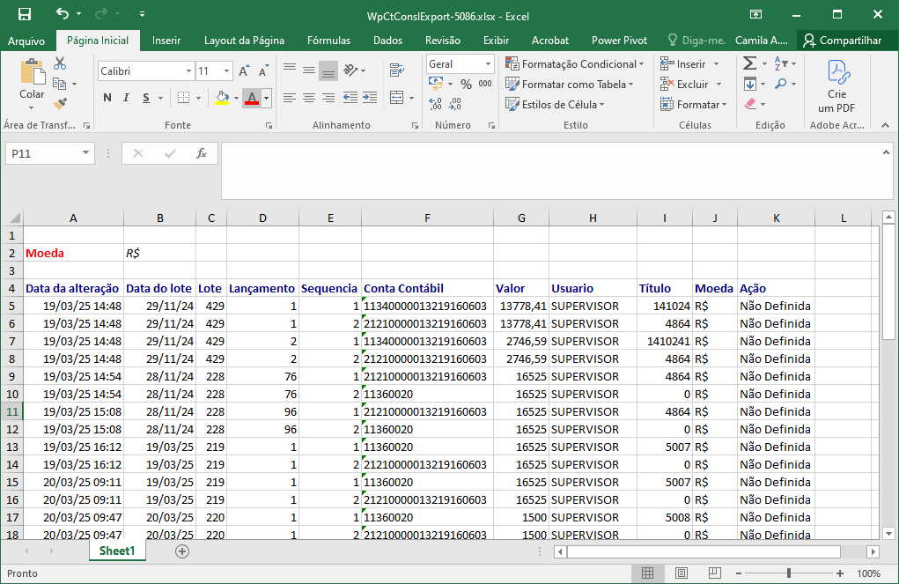Open the Power Pivot tab
Image resolution: width=899 pixels, height=584 pixels.
[619, 41]
